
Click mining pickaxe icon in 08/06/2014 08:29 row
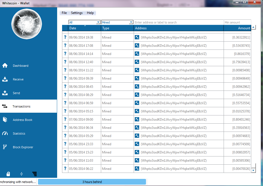click(137, 95)
